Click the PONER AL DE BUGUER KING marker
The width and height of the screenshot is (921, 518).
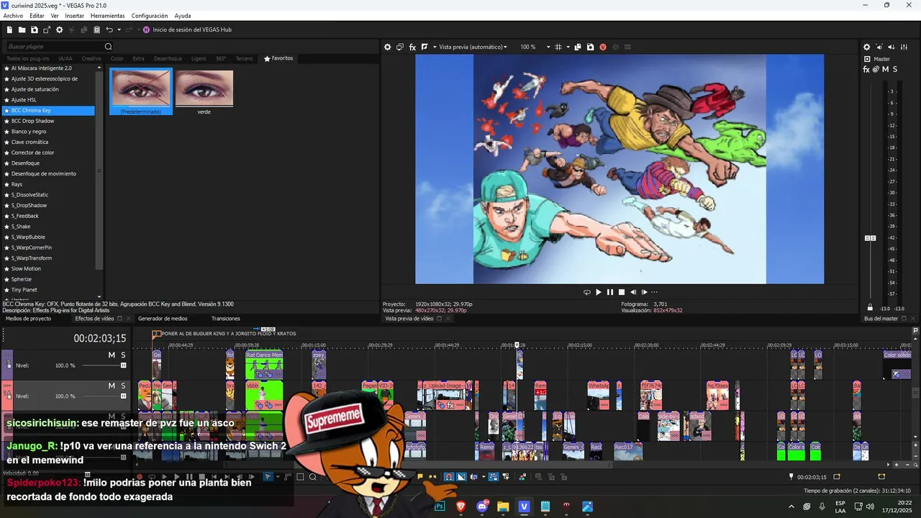coord(157,334)
